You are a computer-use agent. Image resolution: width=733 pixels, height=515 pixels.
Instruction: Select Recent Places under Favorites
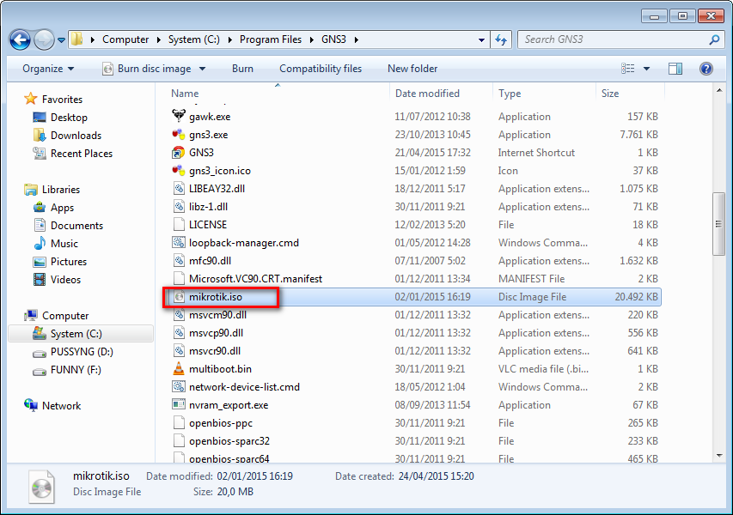(82, 154)
